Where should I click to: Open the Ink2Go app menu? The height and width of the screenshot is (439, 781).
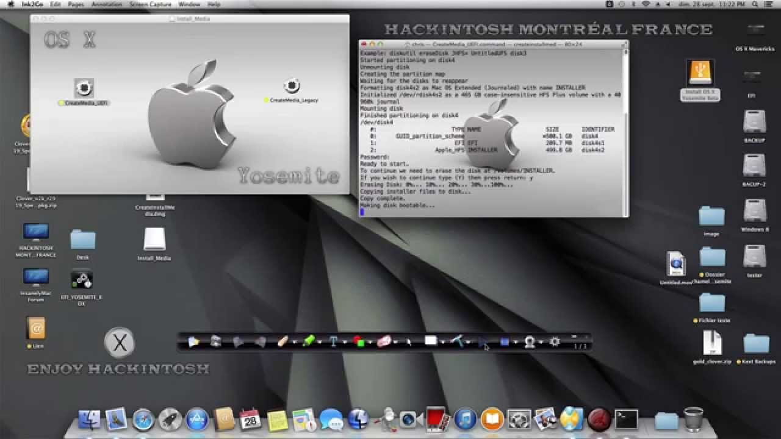[x=31, y=4]
